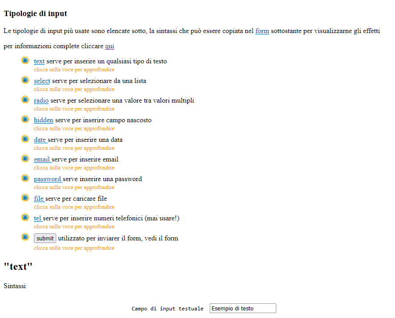This screenshot has height=318, width=395.
Task: Click the bullet icon beside the text entry
Action: tap(25, 60)
